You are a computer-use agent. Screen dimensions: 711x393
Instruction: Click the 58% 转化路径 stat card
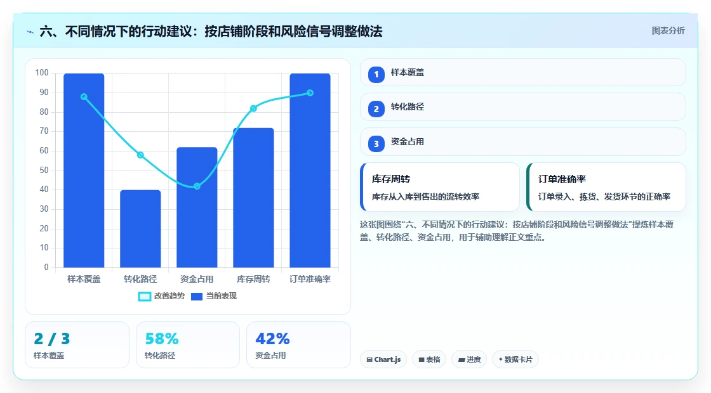pyautogui.click(x=188, y=345)
